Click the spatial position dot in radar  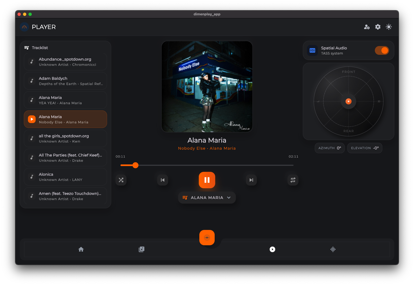[349, 101]
